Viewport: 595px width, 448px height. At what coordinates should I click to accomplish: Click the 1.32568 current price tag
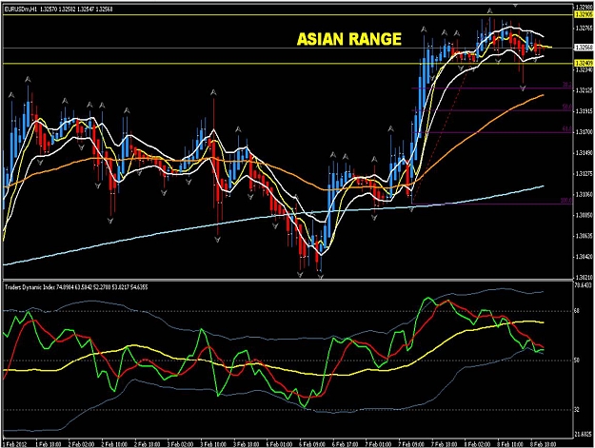(x=584, y=48)
